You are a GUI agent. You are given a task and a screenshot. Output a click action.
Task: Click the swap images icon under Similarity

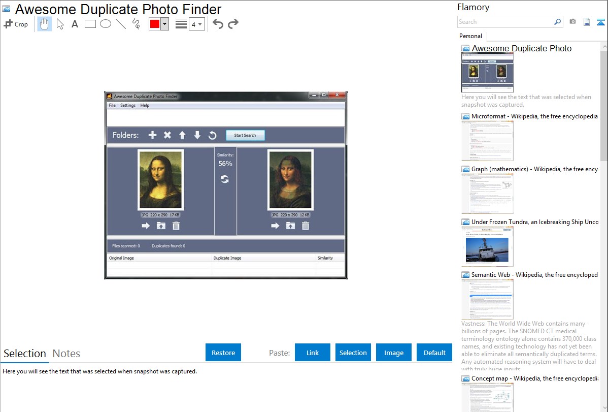click(225, 179)
